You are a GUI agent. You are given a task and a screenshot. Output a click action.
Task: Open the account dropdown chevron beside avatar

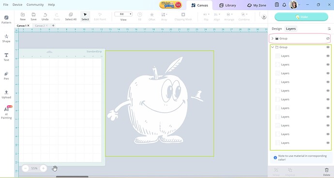[300, 5]
